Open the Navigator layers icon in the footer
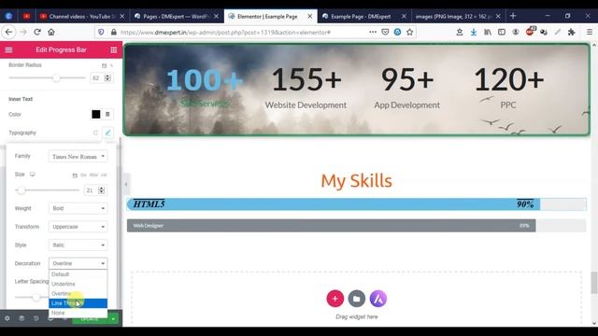Screen dimensions: 598x336 pyautogui.click(x=21, y=318)
